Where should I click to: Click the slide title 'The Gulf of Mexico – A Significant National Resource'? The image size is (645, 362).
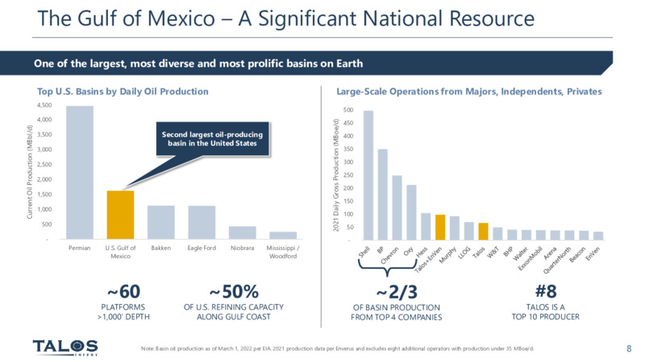point(286,19)
